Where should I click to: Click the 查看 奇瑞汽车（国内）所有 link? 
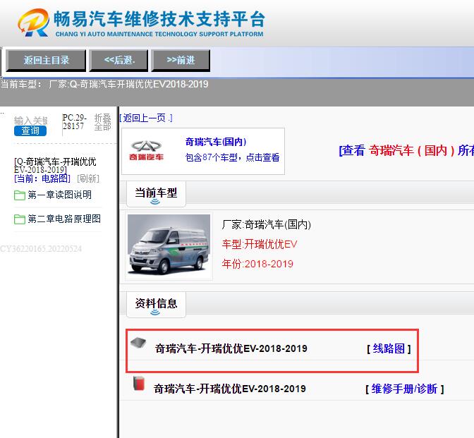point(406,150)
